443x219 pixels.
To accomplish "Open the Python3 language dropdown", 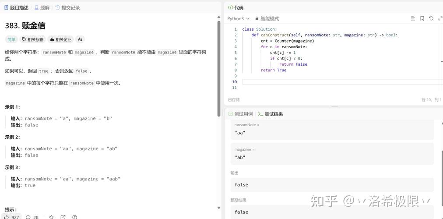I will tap(239, 18).
